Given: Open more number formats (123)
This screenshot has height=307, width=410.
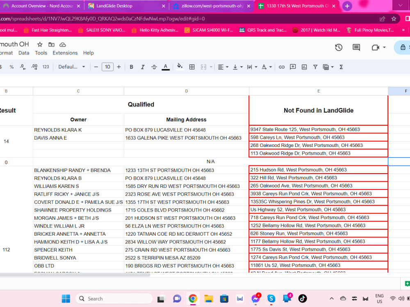Looking at the screenshot, I should click(x=46, y=67).
